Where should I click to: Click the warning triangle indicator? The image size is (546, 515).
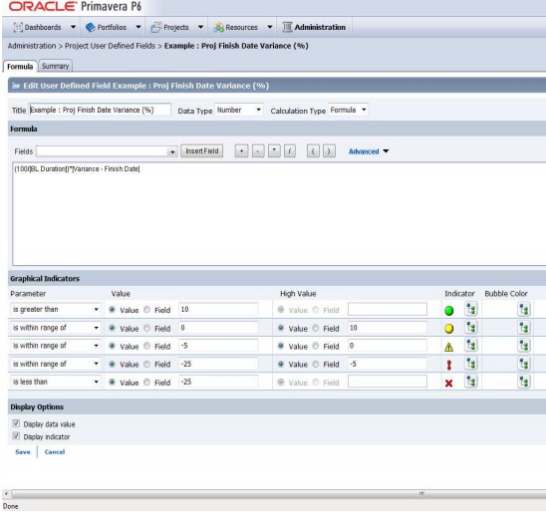(448, 347)
